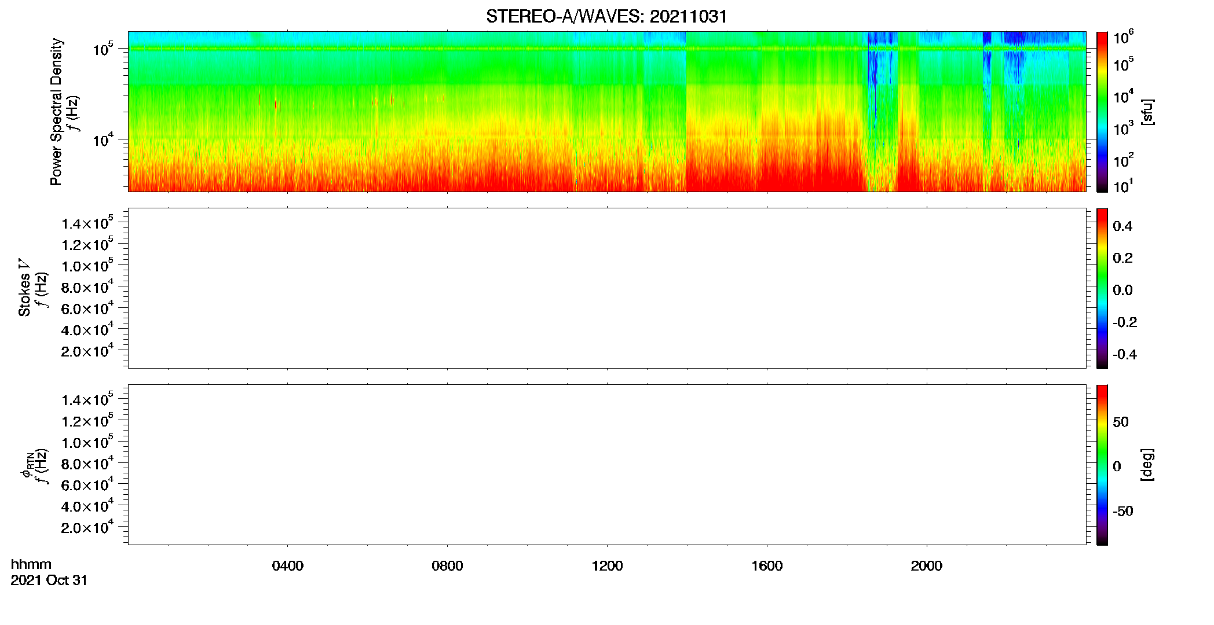The image size is (1214, 625).
Task: Click the 0.4 label on Stokes color bar
Action: 1122,226
